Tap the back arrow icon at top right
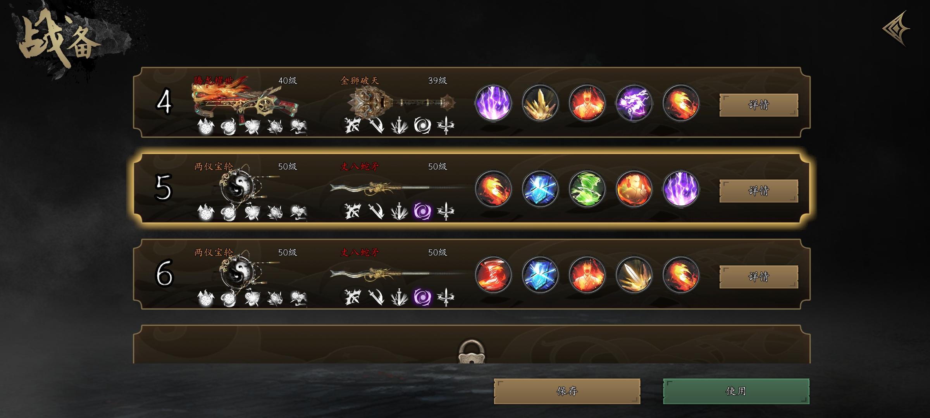Image resolution: width=930 pixels, height=418 pixels. tap(896, 29)
